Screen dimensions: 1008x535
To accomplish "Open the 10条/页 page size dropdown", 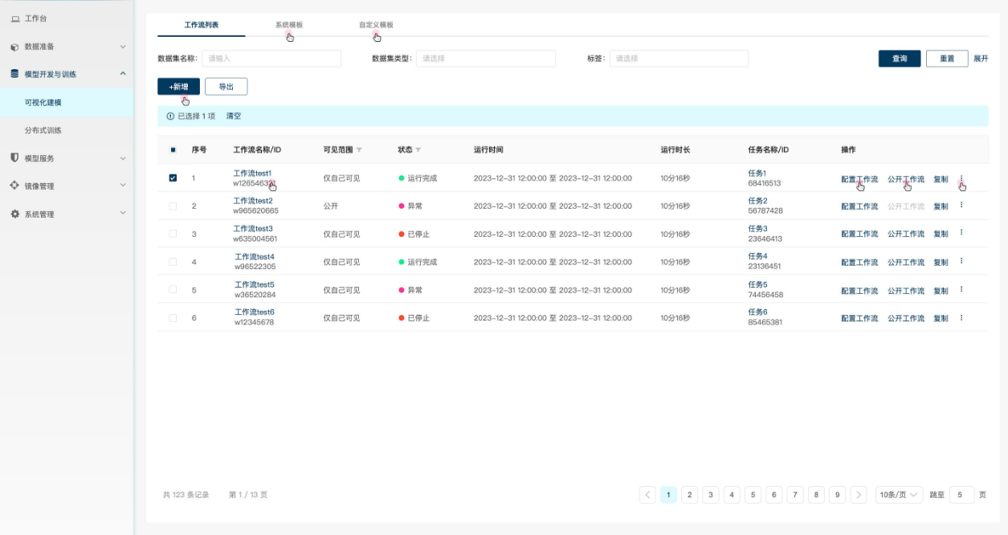I will [899, 495].
